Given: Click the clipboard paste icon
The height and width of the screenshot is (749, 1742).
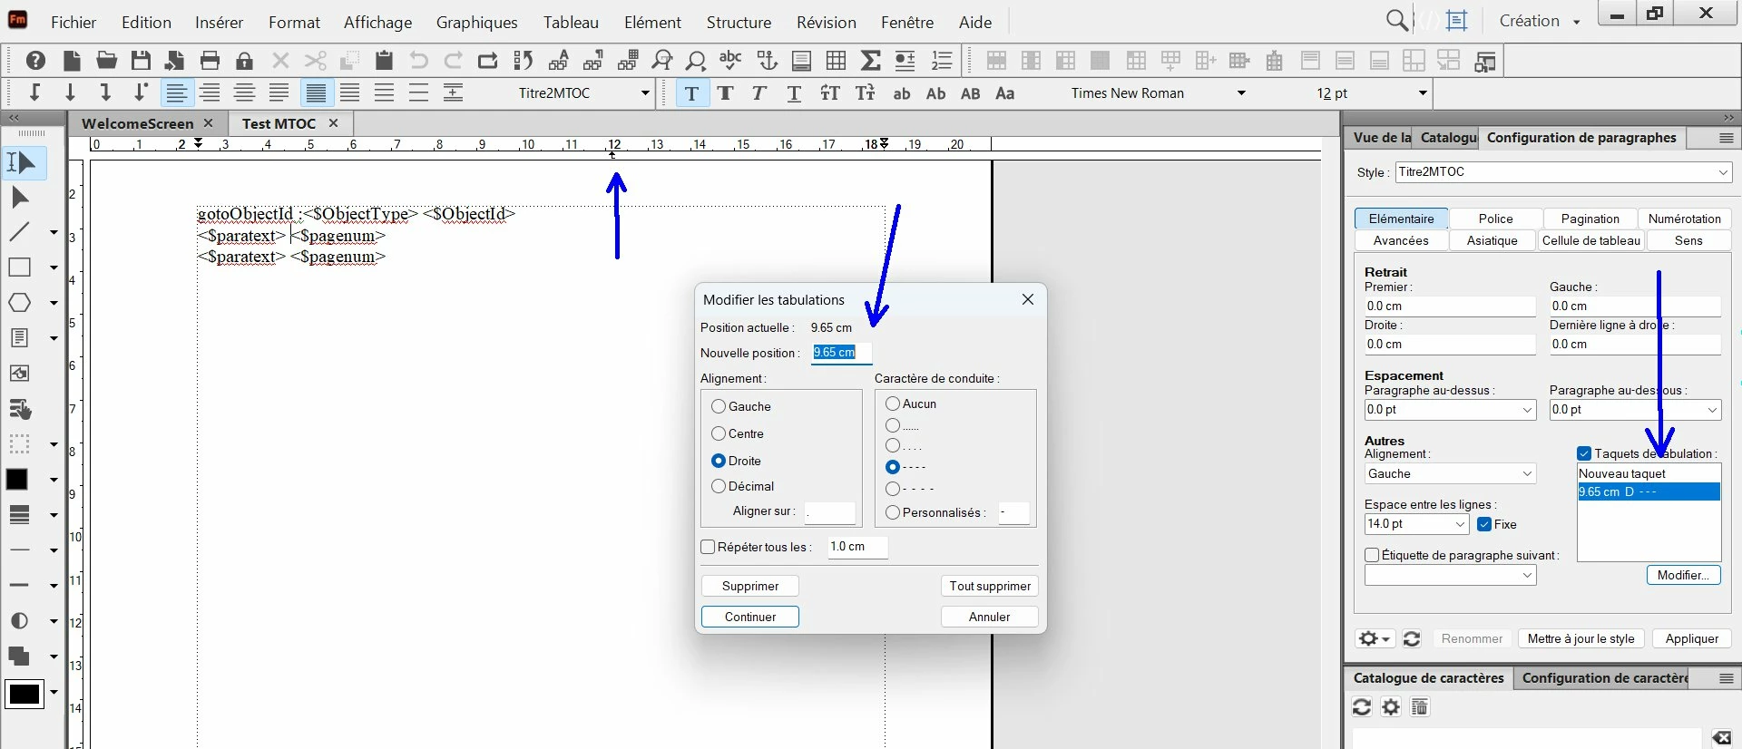Looking at the screenshot, I should (384, 61).
